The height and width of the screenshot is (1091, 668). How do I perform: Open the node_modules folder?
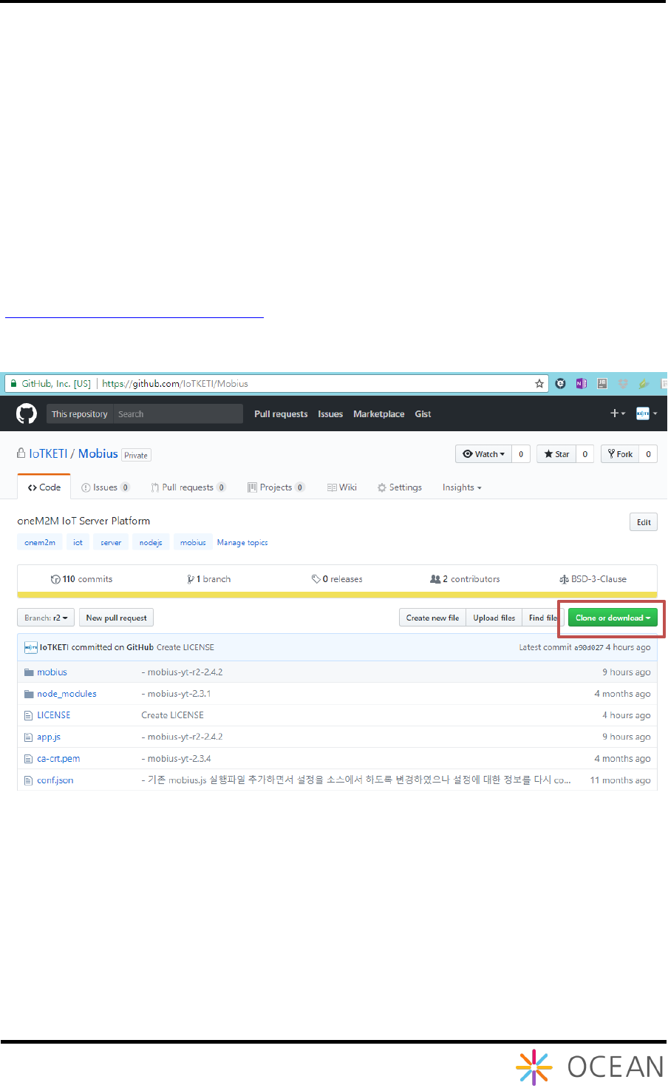67,694
